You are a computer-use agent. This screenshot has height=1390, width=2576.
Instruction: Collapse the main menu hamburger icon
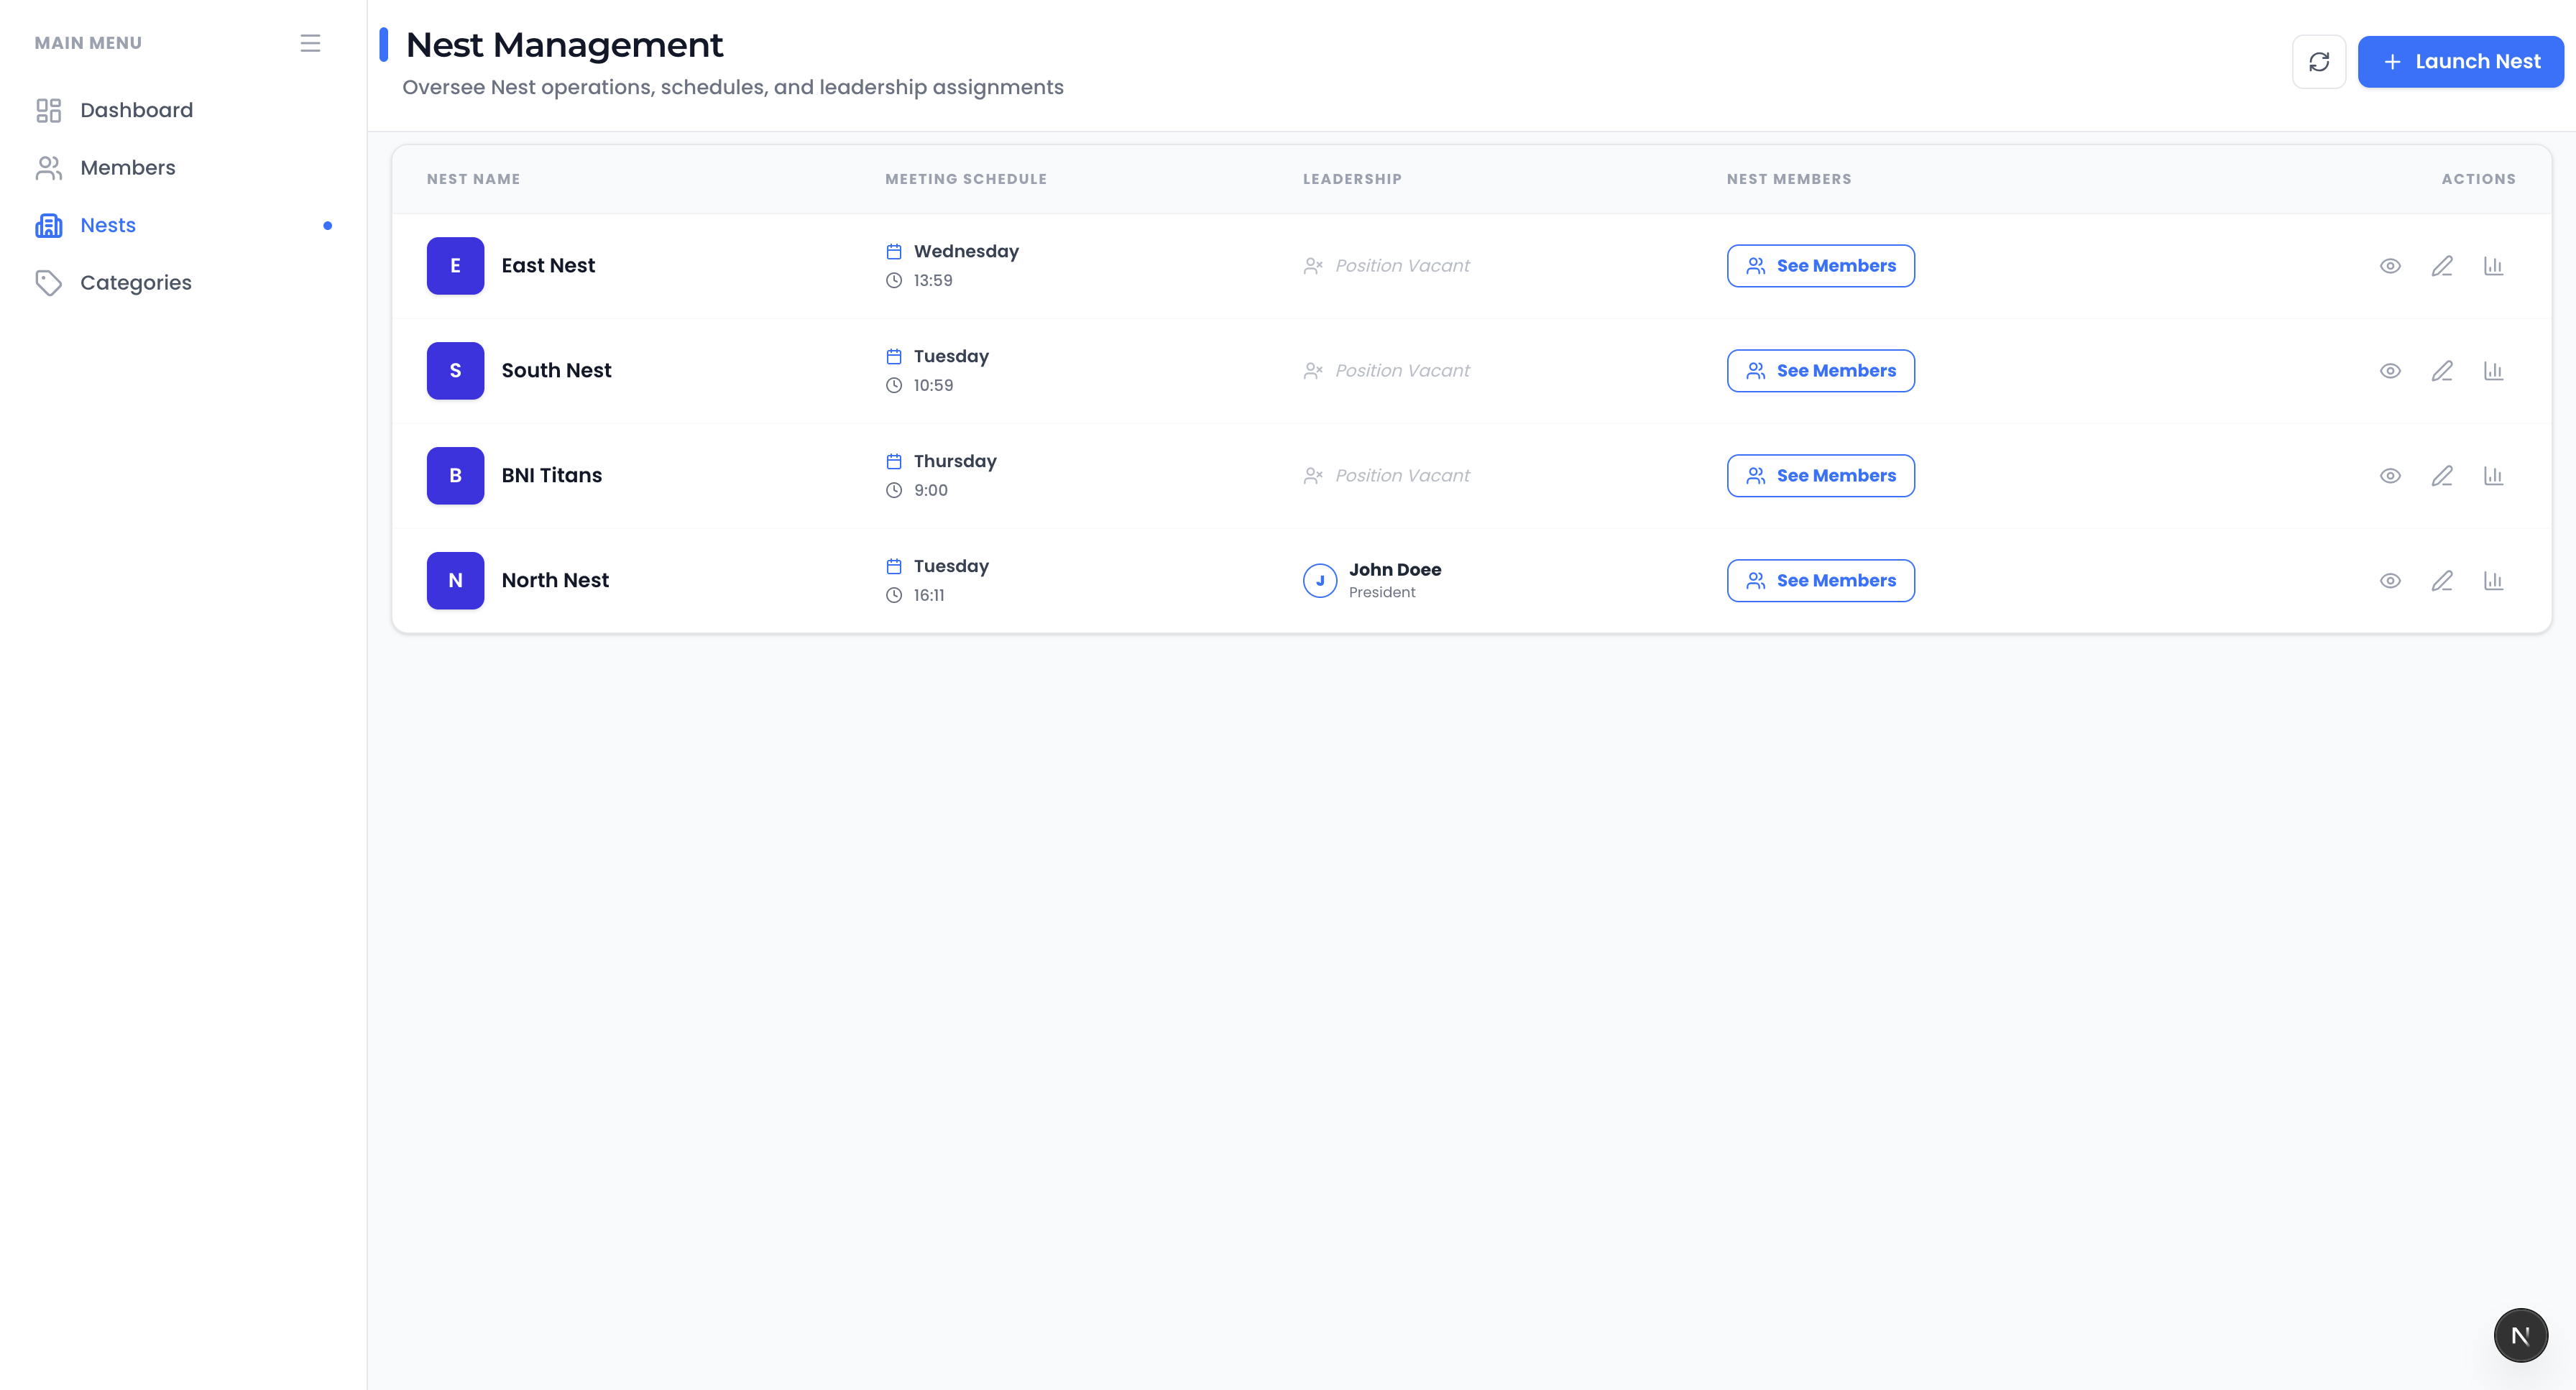310,43
